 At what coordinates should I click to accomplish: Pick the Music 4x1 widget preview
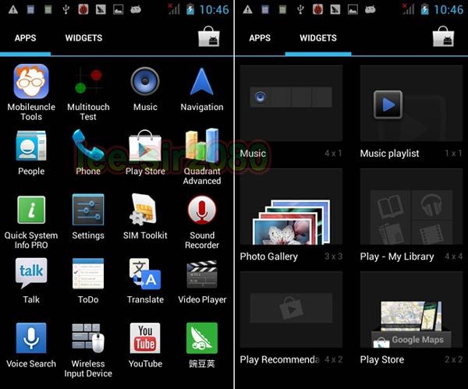(x=291, y=103)
